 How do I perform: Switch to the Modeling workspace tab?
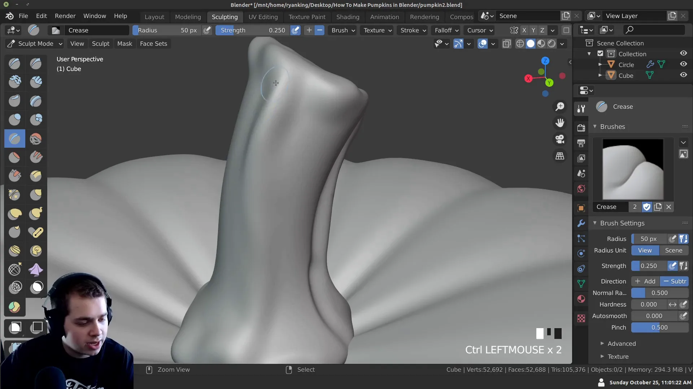pos(188,17)
